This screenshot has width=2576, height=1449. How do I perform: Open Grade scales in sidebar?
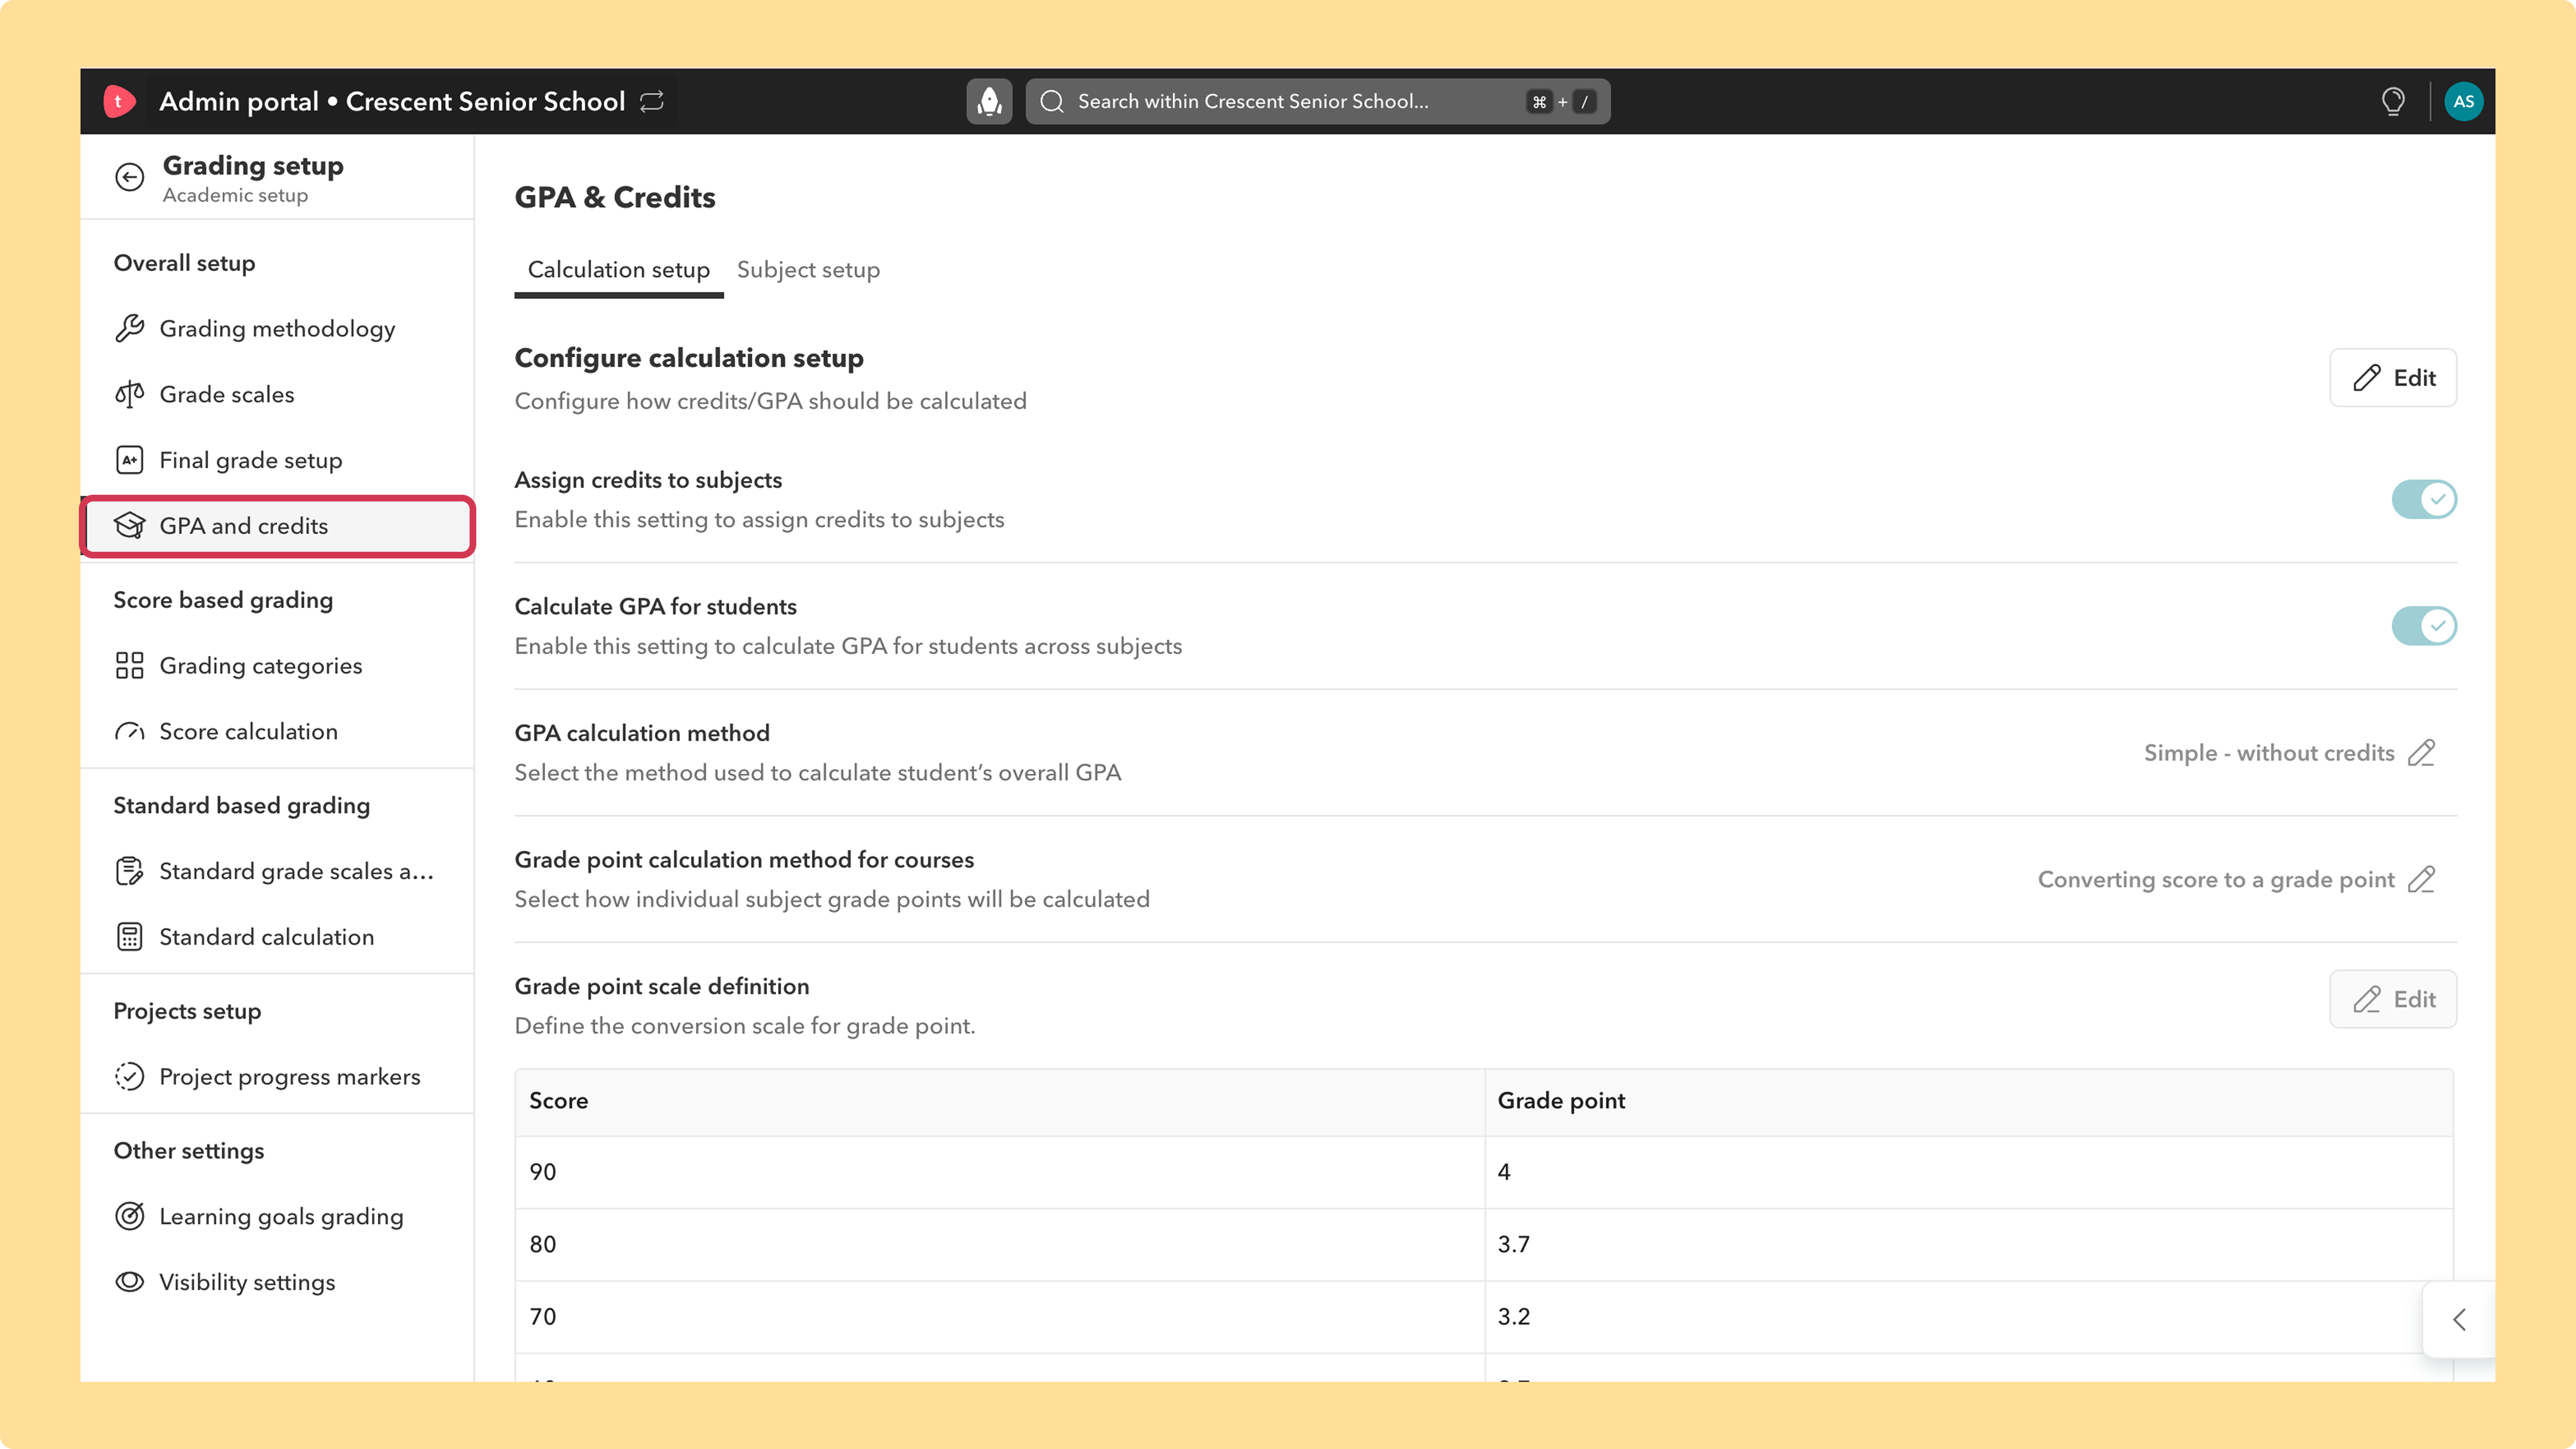click(277, 394)
